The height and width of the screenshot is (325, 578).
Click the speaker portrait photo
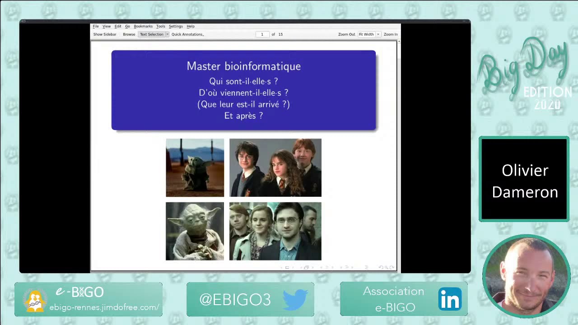pyautogui.click(x=526, y=276)
